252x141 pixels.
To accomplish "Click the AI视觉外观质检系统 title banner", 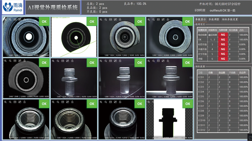I will (x=53, y=7).
